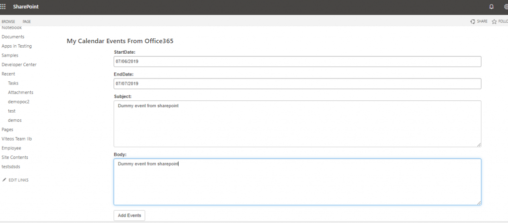Open Viteos Team lib link
Viewport: 508px width, 223px height.
pyautogui.click(x=17, y=139)
